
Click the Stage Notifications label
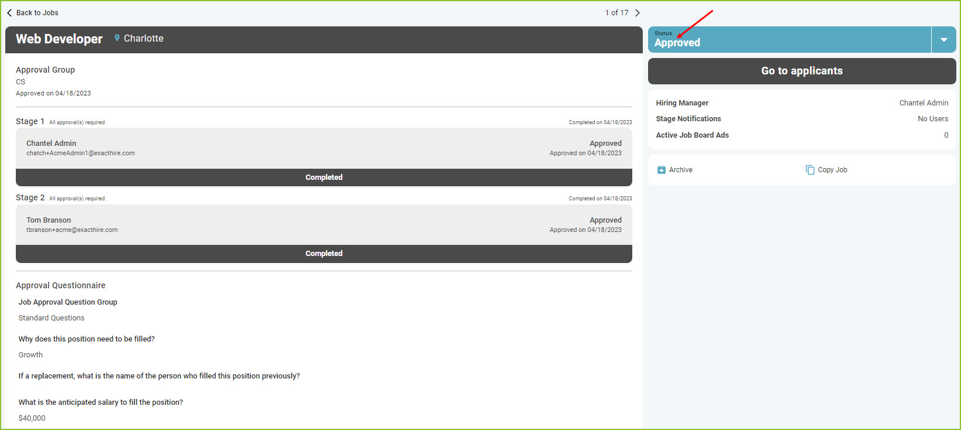(689, 119)
